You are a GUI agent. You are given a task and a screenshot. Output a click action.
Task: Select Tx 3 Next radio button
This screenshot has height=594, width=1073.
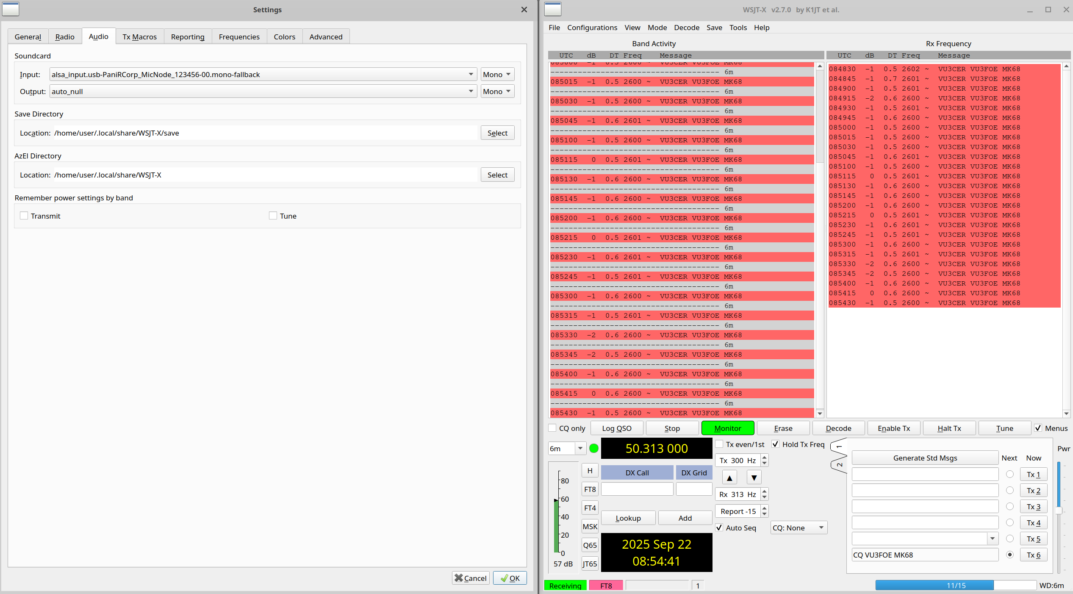click(x=1010, y=506)
